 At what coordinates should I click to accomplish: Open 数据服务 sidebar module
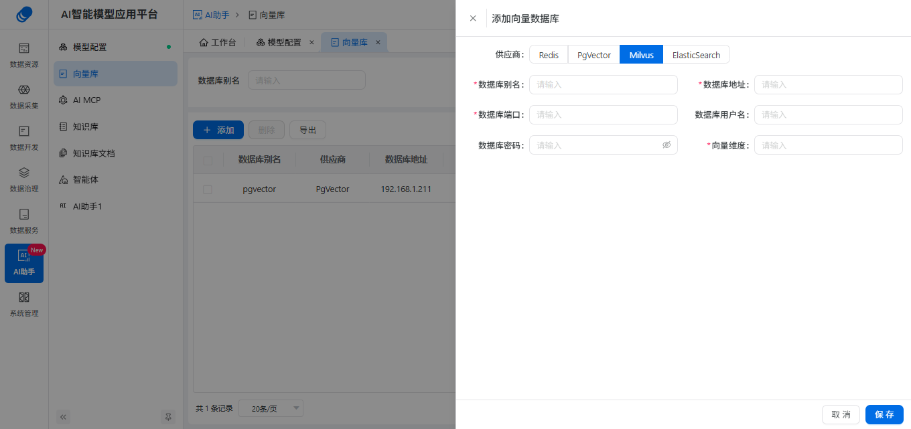[24, 222]
